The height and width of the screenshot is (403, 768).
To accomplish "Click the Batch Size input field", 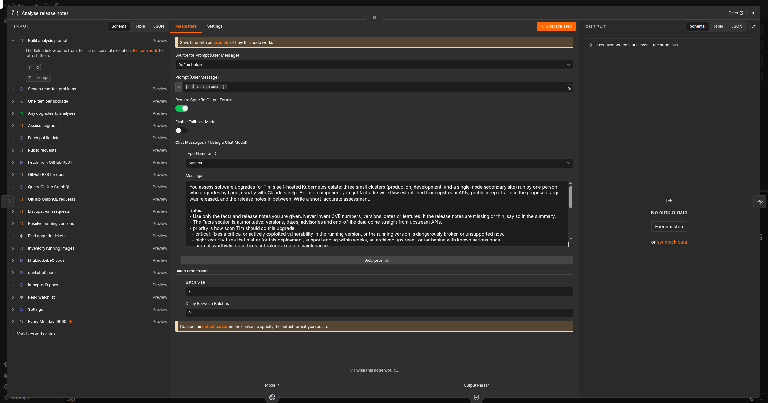I will (379, 292).
